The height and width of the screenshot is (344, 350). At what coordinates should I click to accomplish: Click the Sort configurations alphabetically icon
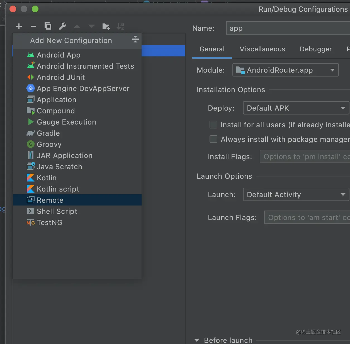tap(120, 26)
